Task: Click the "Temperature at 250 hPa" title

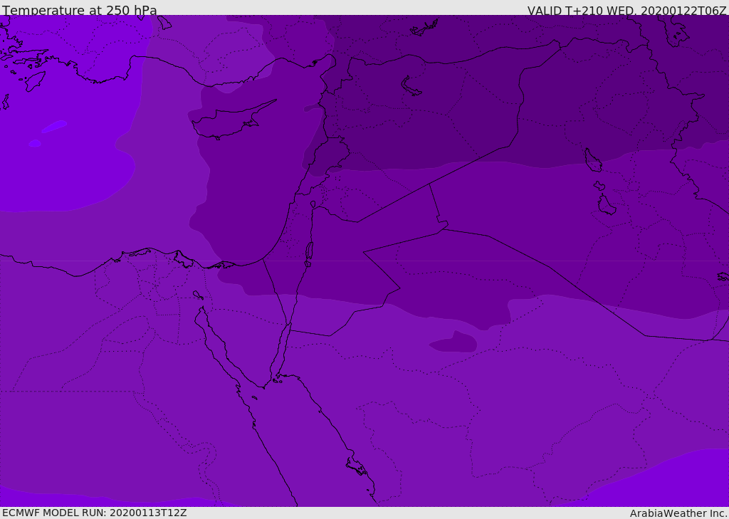Action: coord(80,10)
